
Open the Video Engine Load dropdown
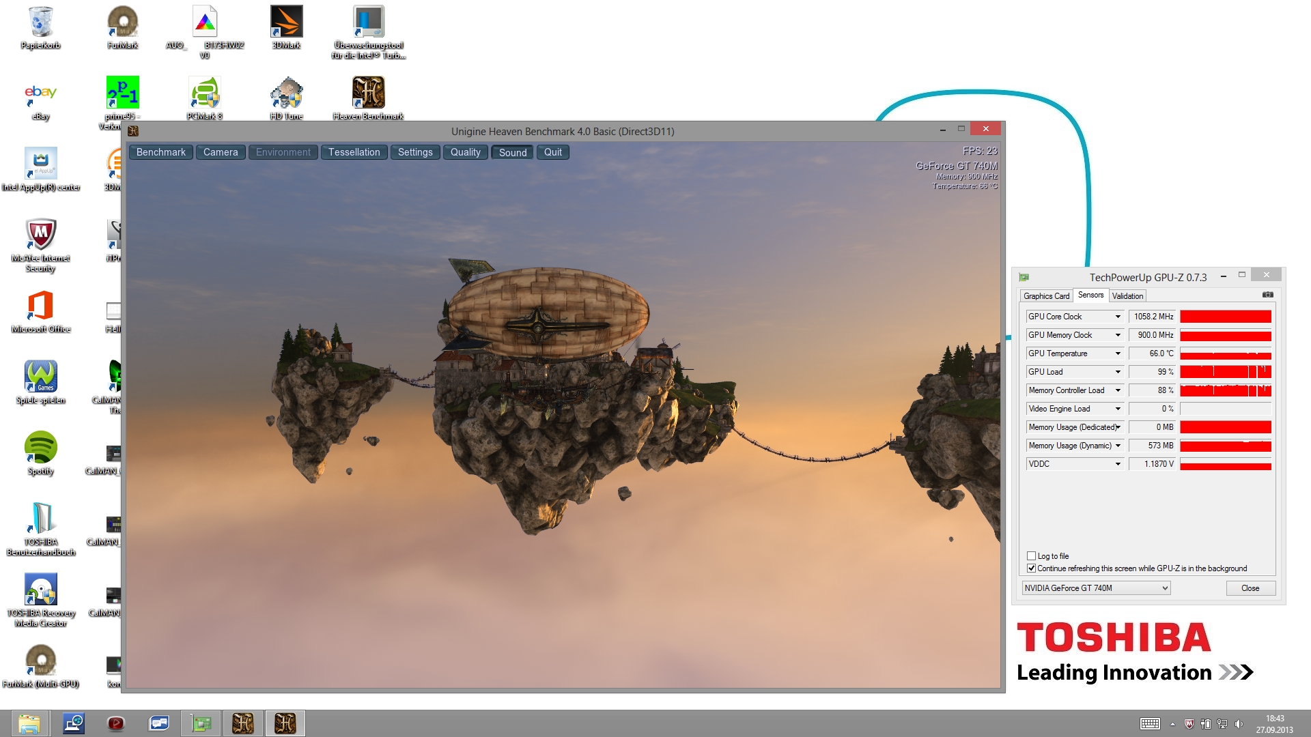click(x=1118, y=409)
